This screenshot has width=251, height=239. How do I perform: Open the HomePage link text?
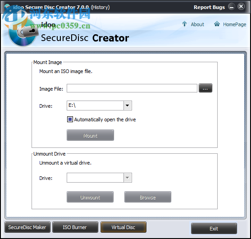[x=234, y=24]
